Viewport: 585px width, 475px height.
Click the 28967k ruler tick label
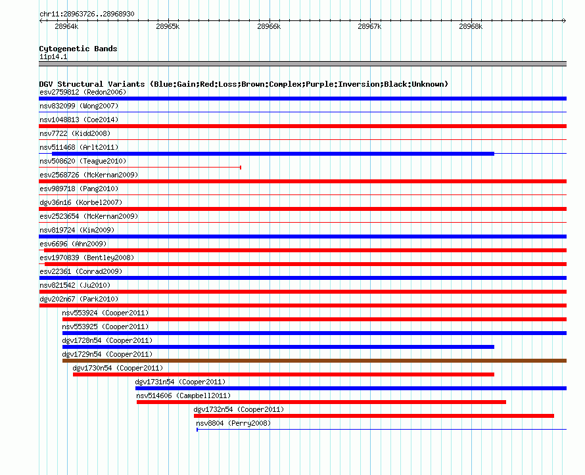pyautogui.click(x=369, y=26)
